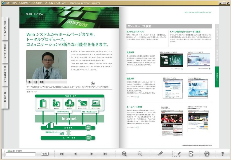
Task: Click the DMS document management thumbnail
Action: [198, 89]
